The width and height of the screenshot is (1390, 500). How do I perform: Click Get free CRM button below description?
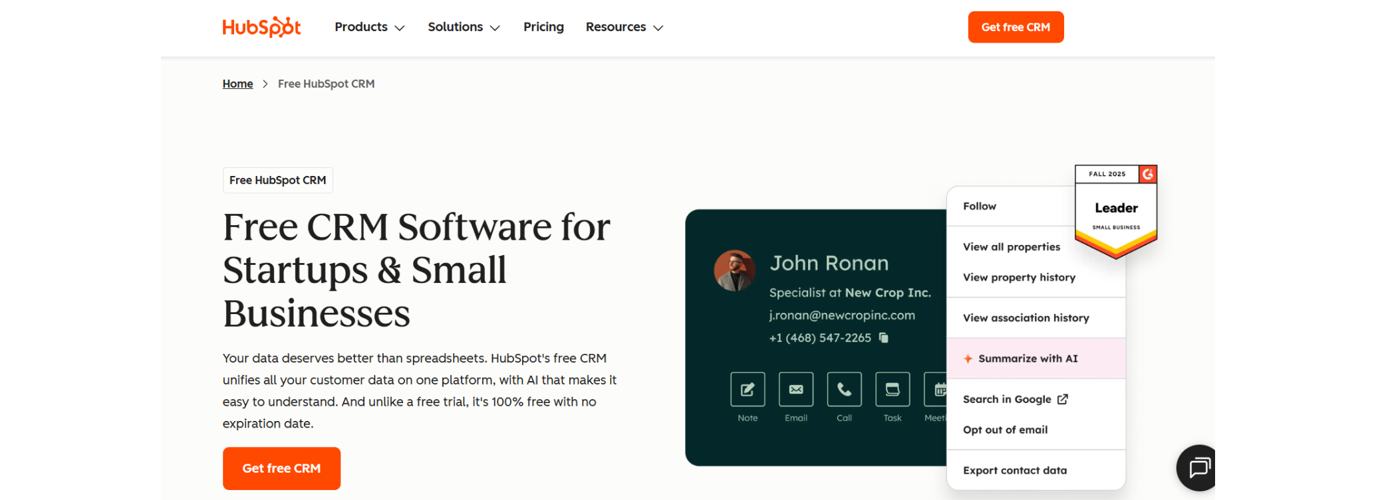coord(281,468)
